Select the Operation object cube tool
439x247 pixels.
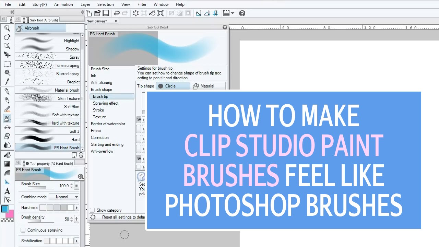pos(7,46)
